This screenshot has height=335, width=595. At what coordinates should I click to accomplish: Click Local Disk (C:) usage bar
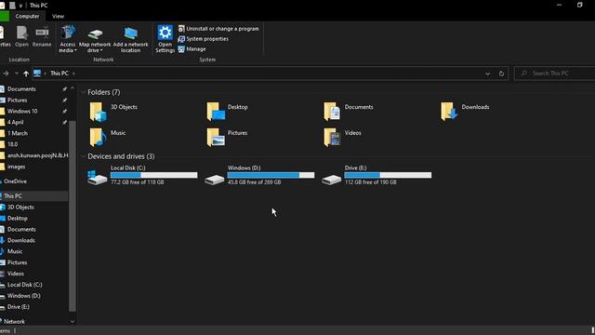pos(154,175)
